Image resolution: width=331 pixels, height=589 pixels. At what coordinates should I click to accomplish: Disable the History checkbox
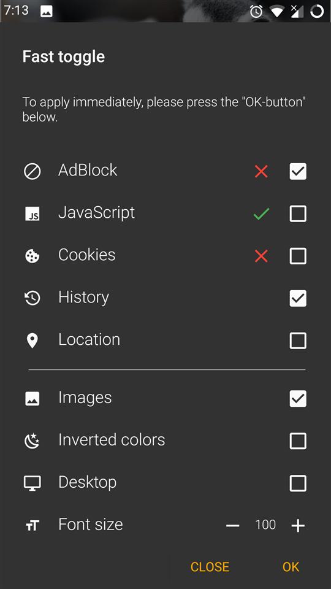pyautogui.click(x=298, y=298)
